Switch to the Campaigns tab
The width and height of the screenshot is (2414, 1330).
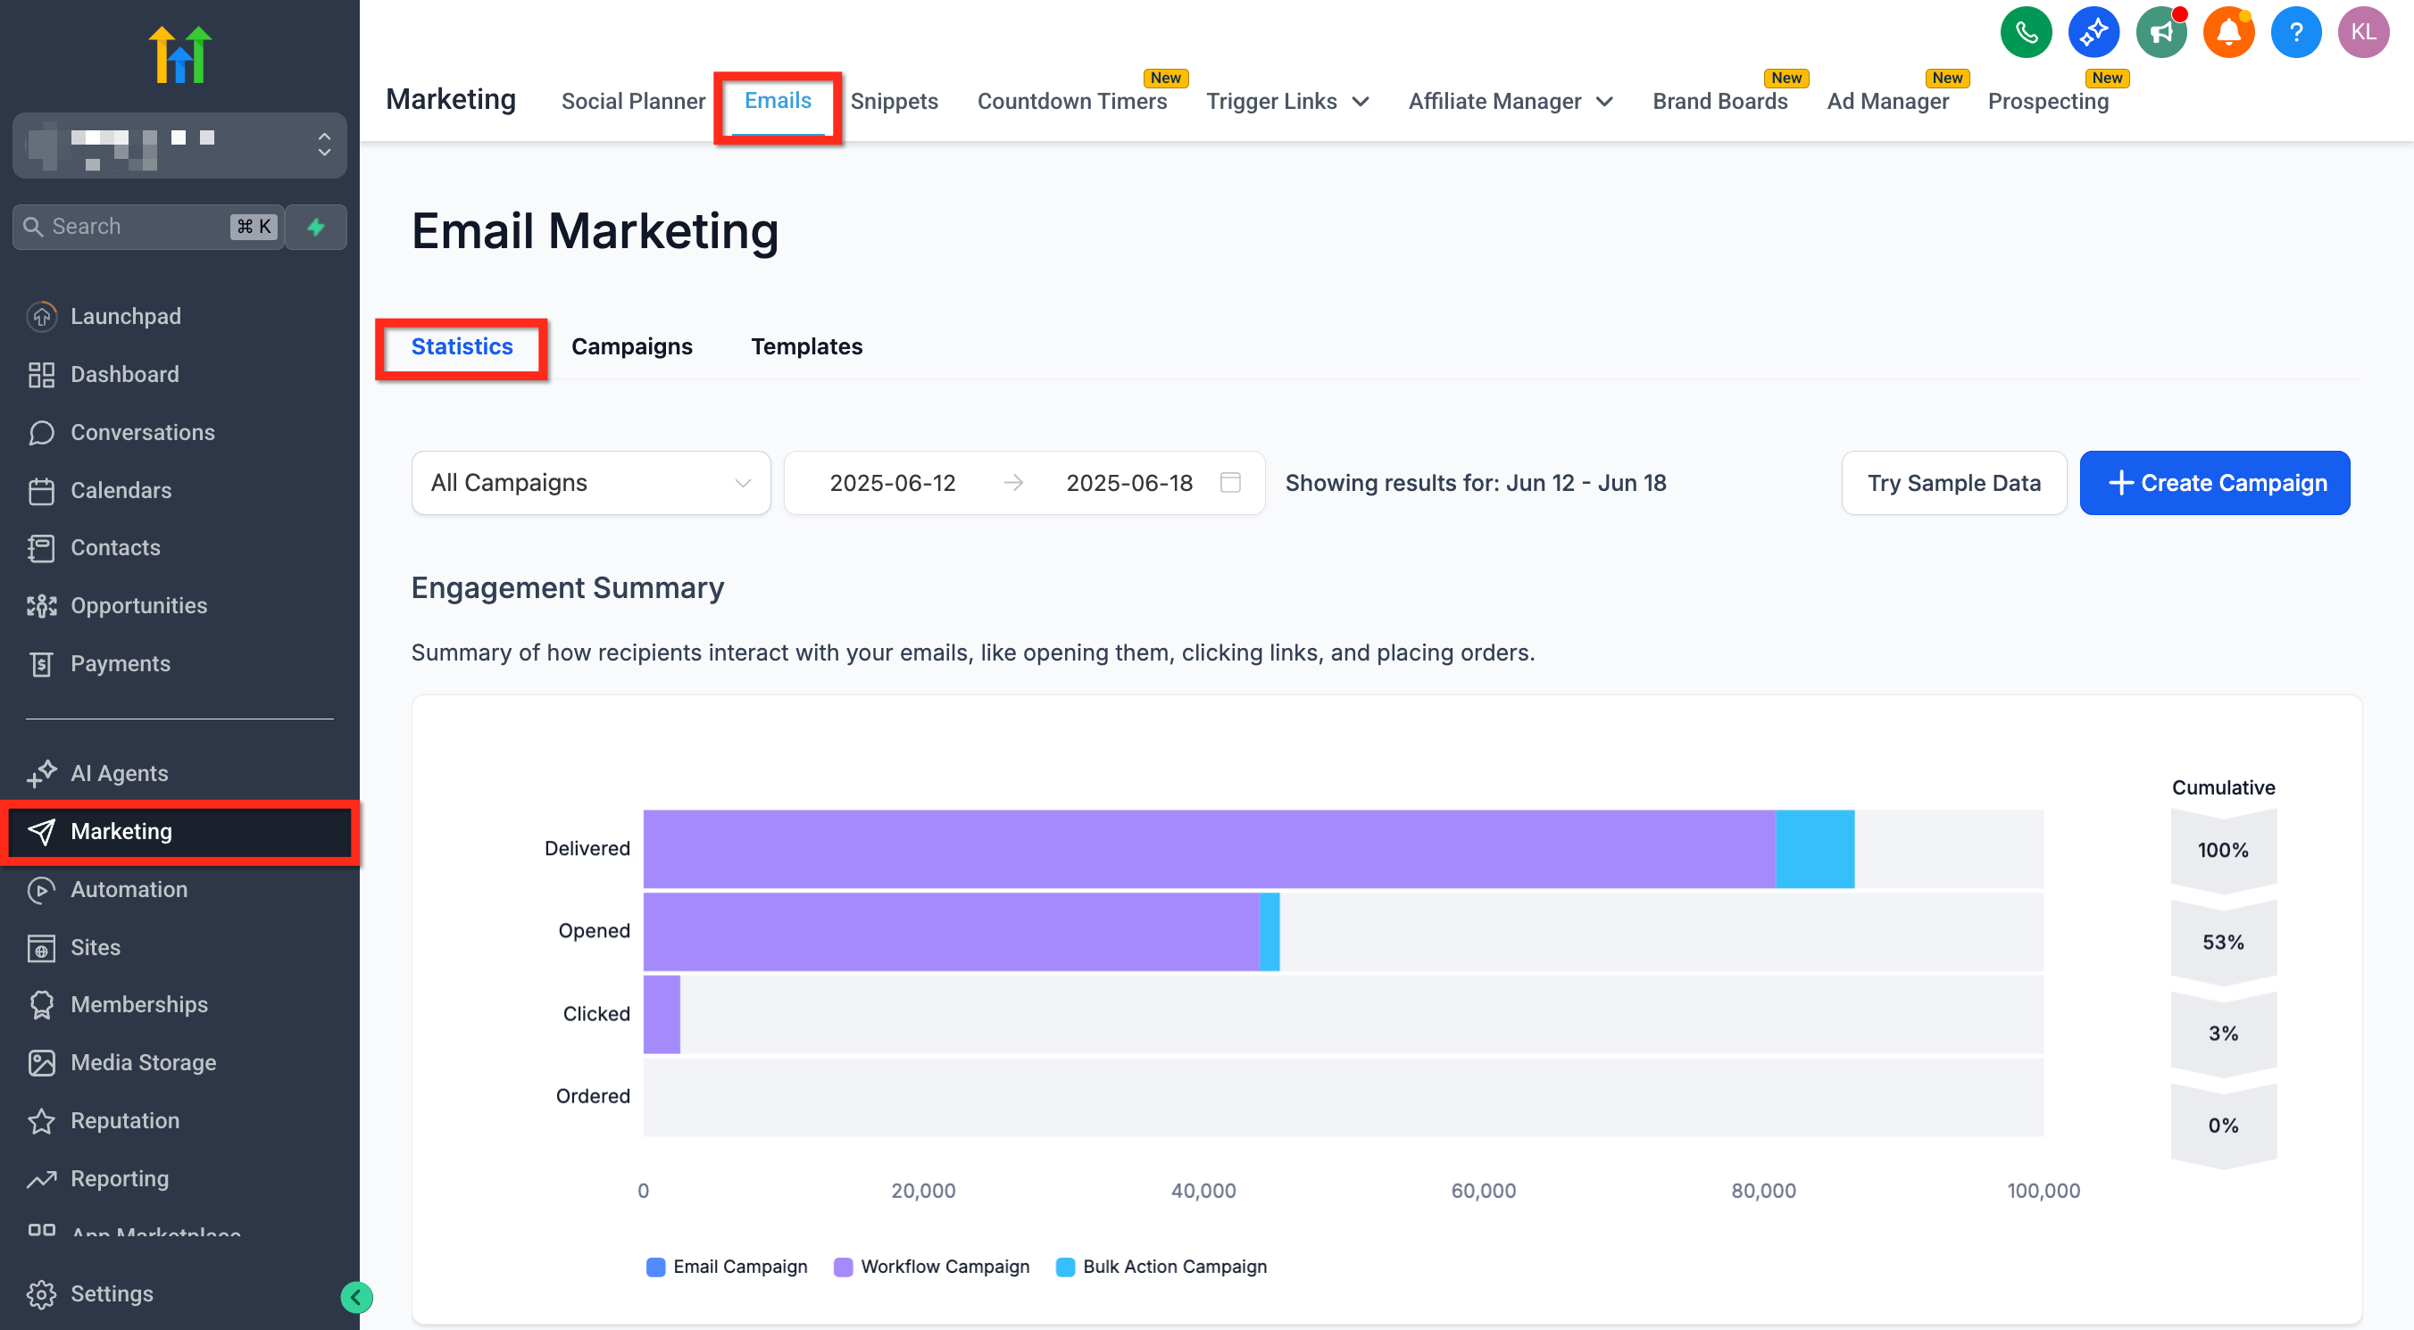(631, 347)
